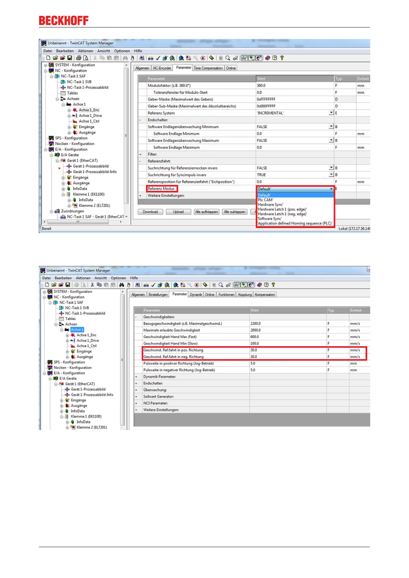Image resolution: width=409 pixels, height=578 pixels.
Task: Collapse the Geschwindigkeiten group in lower screenshot
Action: [x=136, y=317]
